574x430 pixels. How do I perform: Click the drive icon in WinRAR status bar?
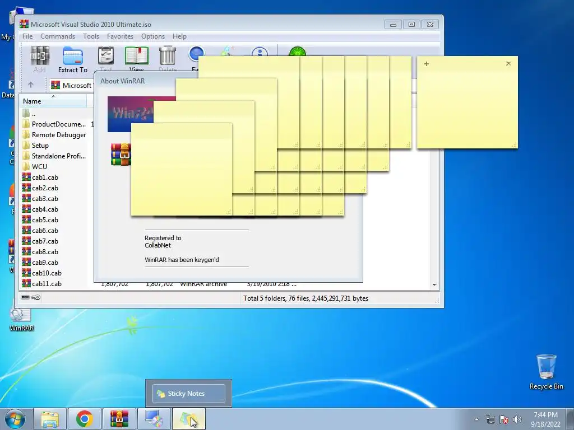[x=25, y=297]
